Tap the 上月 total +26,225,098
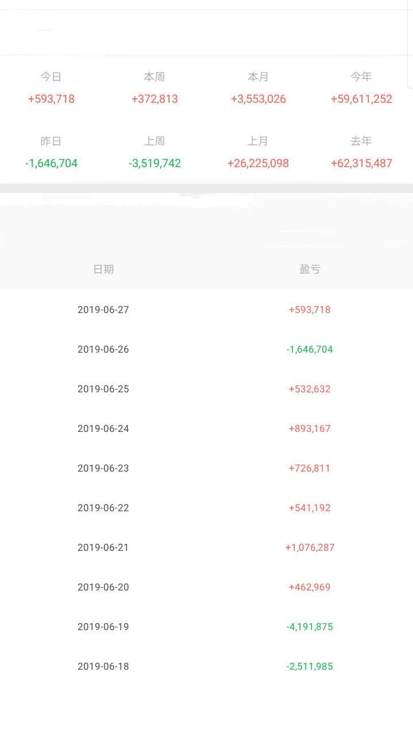This screenshot has width=413, height=753. (x=258, y=163)
